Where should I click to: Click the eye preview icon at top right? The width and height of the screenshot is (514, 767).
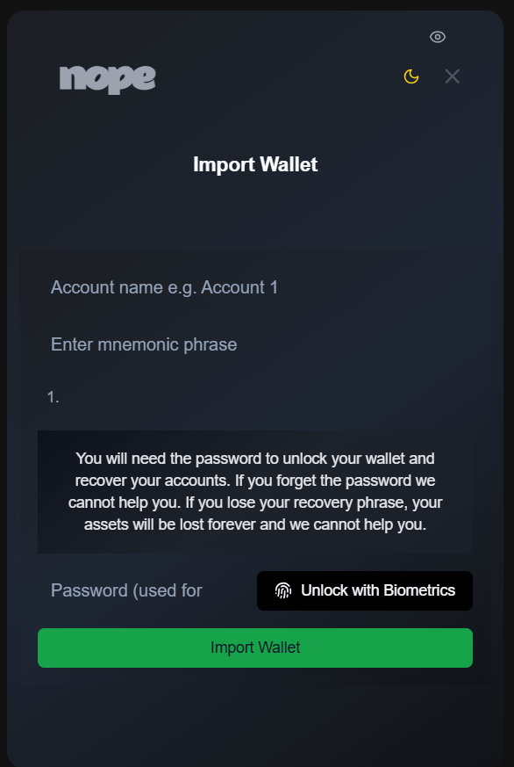tap(437, 37)
